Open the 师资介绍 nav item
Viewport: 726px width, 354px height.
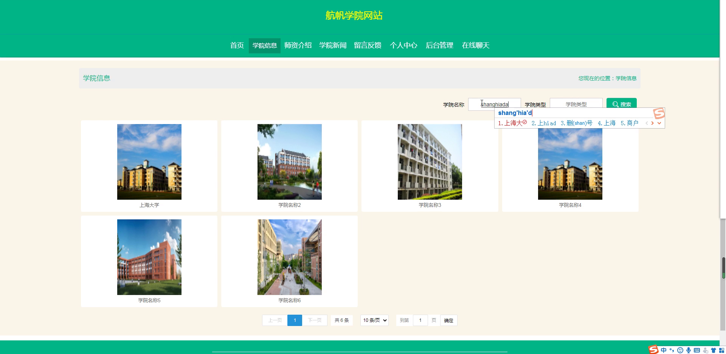[298, 45]
